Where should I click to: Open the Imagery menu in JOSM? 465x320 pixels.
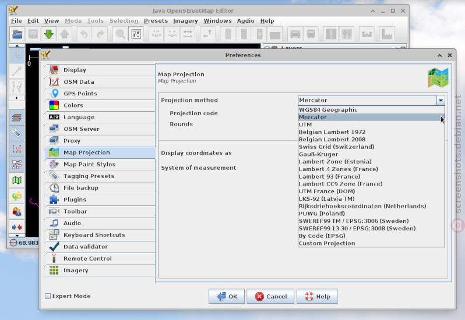(x=185, y=21)
